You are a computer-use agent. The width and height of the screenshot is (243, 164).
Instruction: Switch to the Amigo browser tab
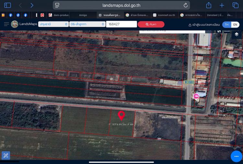[x=83, y=15]
